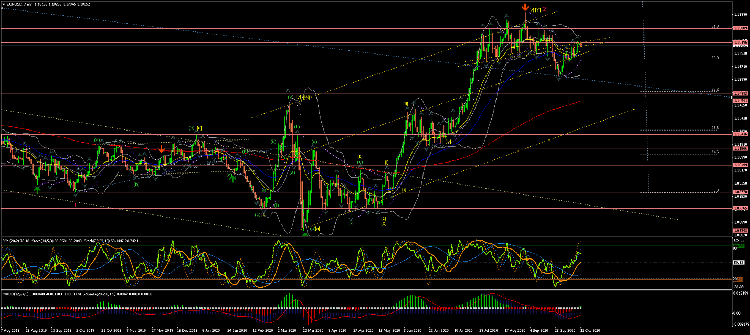
Task: Click the 1.19089 price level tag
Action: pyautogui.click(x=741, y=28)
